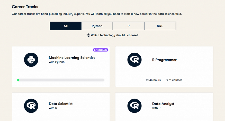Screen dimensions: 225x121
Task: Click the R logo beside R Programmer
Action: tap(134, 60)
